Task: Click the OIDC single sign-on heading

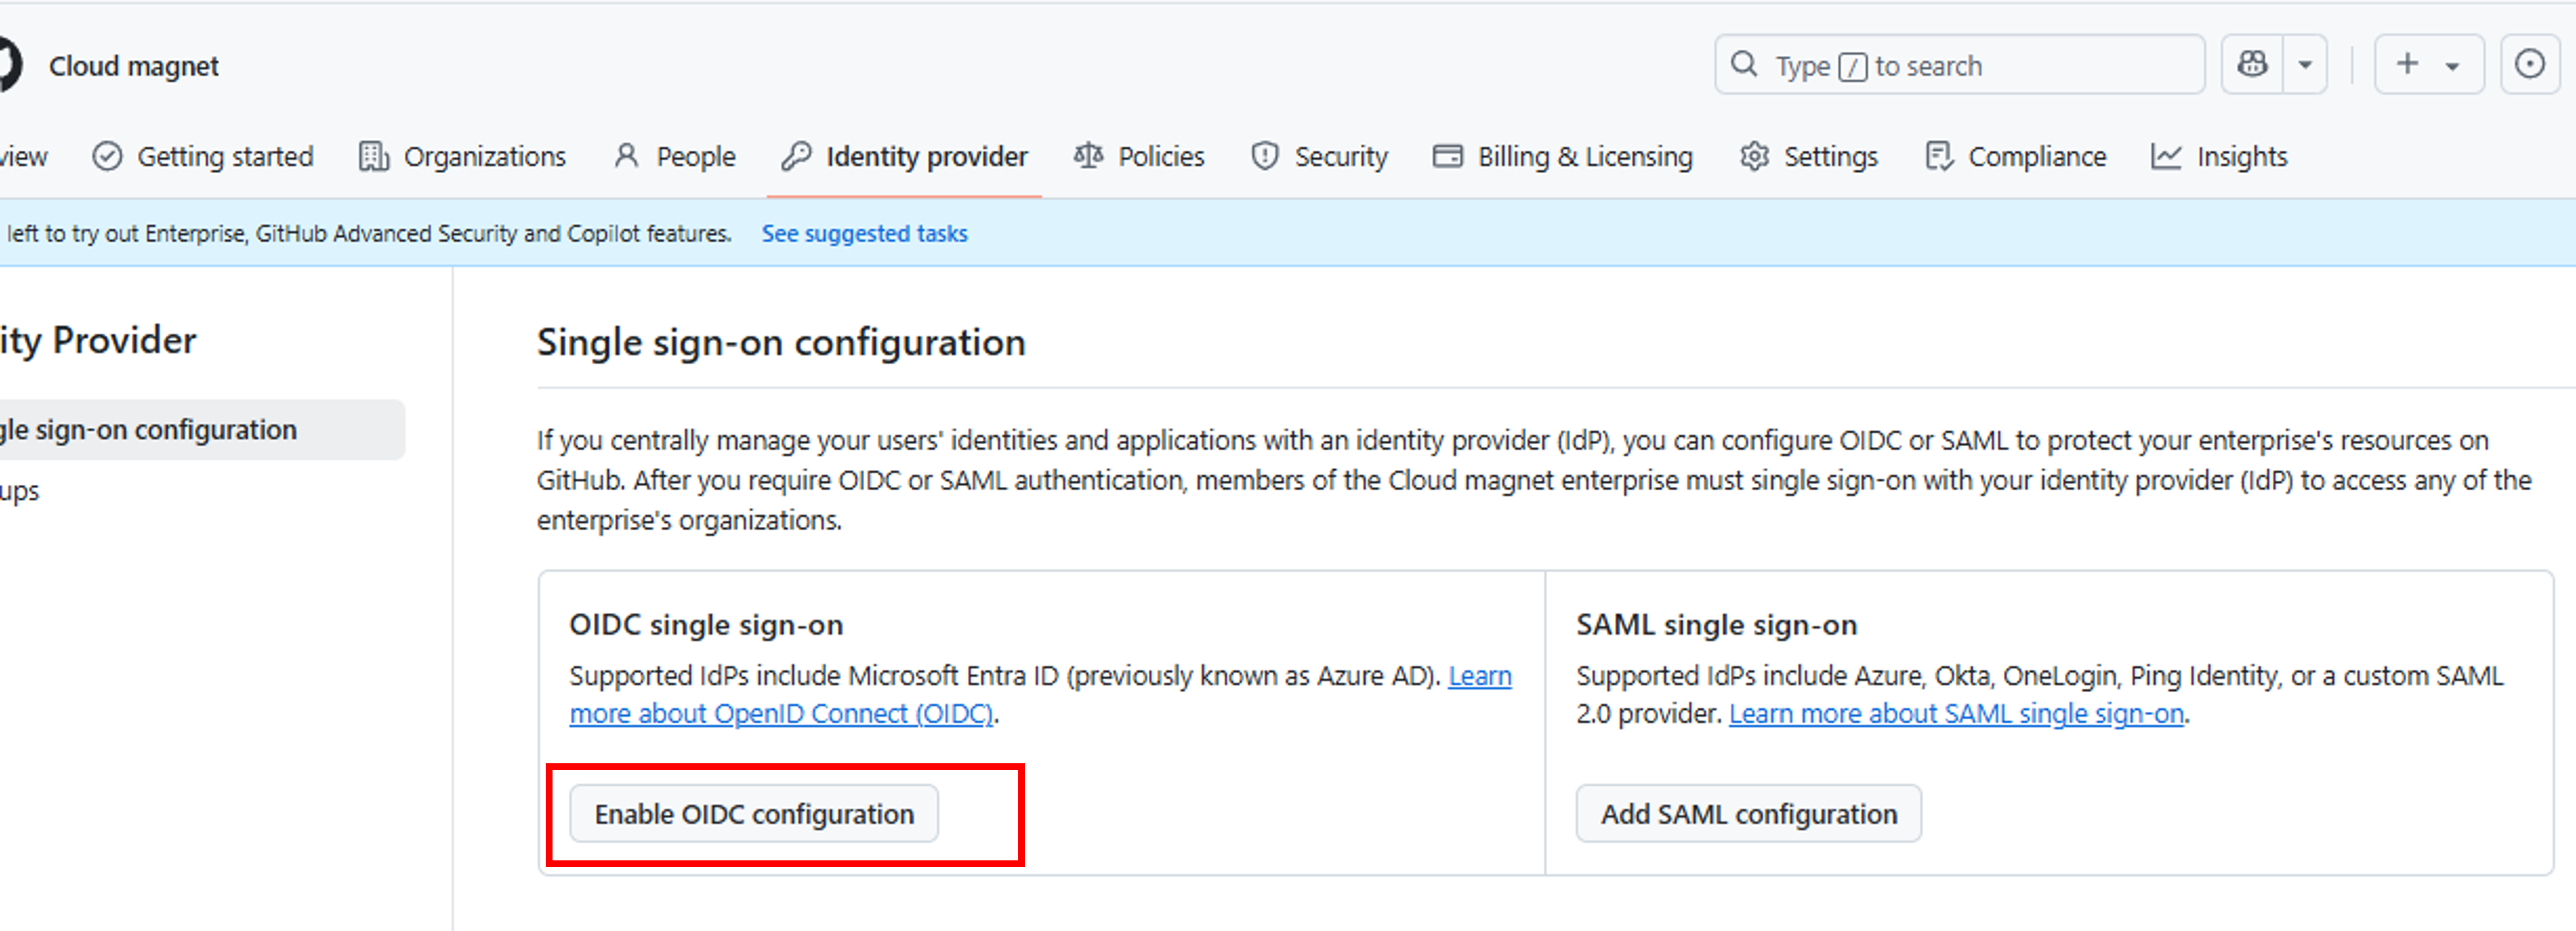Action: (706, 625)
